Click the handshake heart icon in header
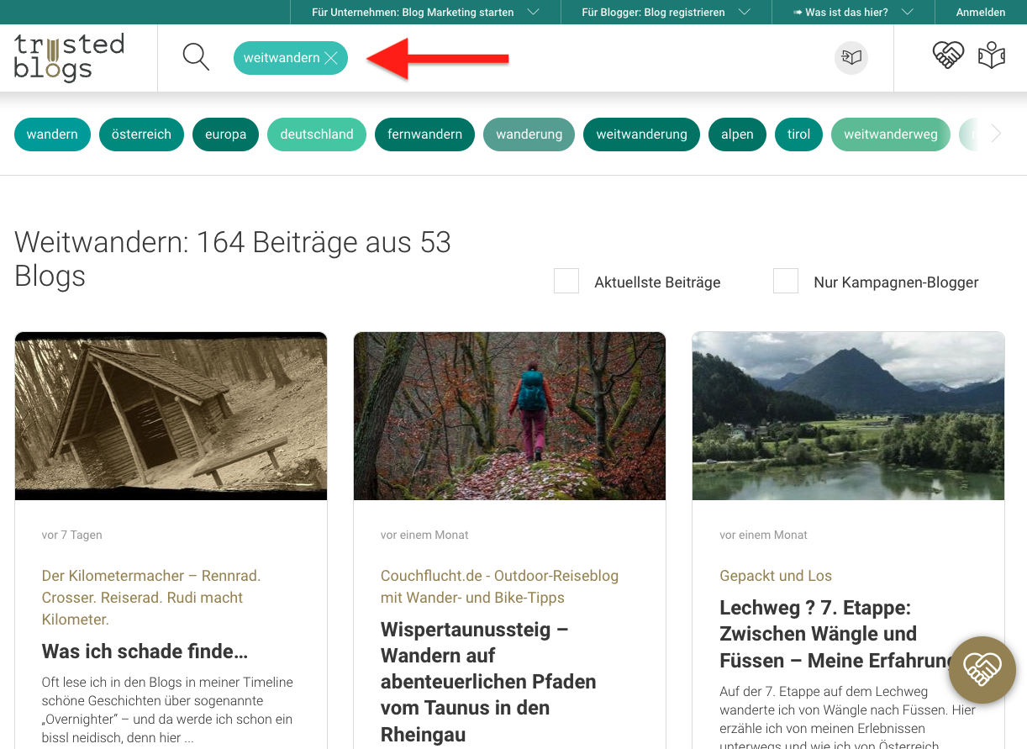The image size is (1027, 749). click(x=948, y=55)
